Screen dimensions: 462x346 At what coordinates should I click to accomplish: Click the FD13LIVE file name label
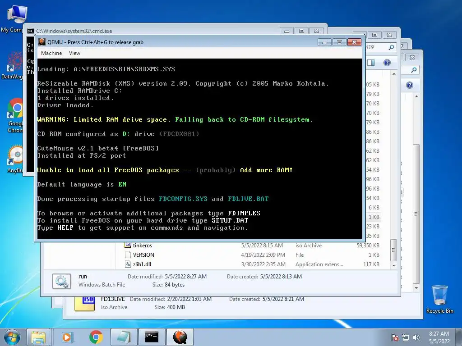113,299
